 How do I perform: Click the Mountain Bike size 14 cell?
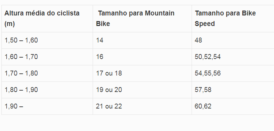[142, 40]
